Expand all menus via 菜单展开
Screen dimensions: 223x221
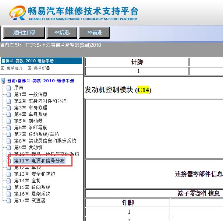(14, 68)
